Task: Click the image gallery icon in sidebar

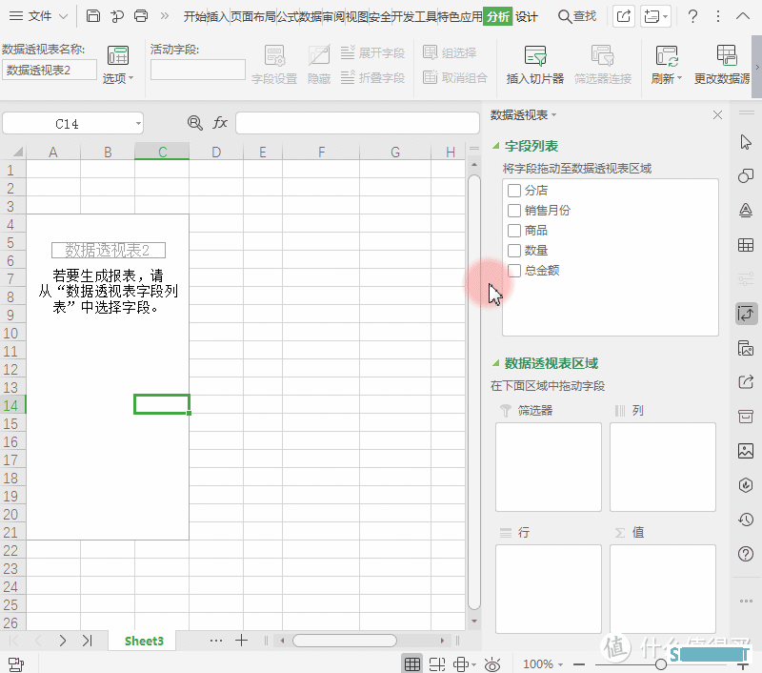Action: pyautogui.click(x=746, y=348)
